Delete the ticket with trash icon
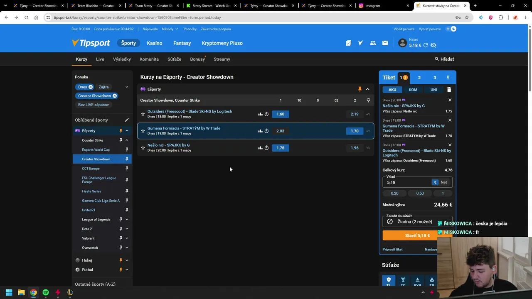532x299 pixels. click(449, 90)
